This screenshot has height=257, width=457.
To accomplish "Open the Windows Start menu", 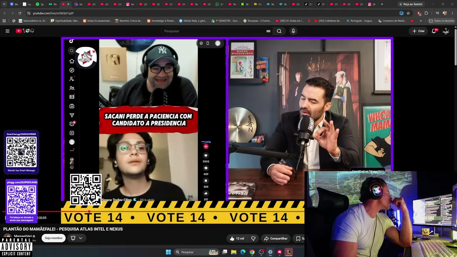I will 168,252.
